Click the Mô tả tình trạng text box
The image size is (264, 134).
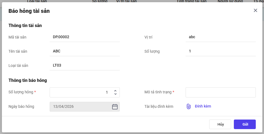tap(220, 93)
